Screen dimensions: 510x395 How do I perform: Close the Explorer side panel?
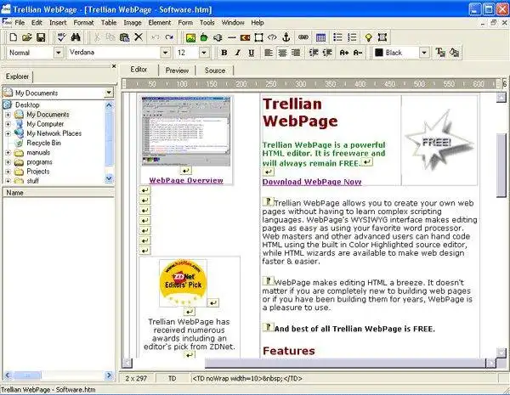pyautogui.click(x=114, y=66)
